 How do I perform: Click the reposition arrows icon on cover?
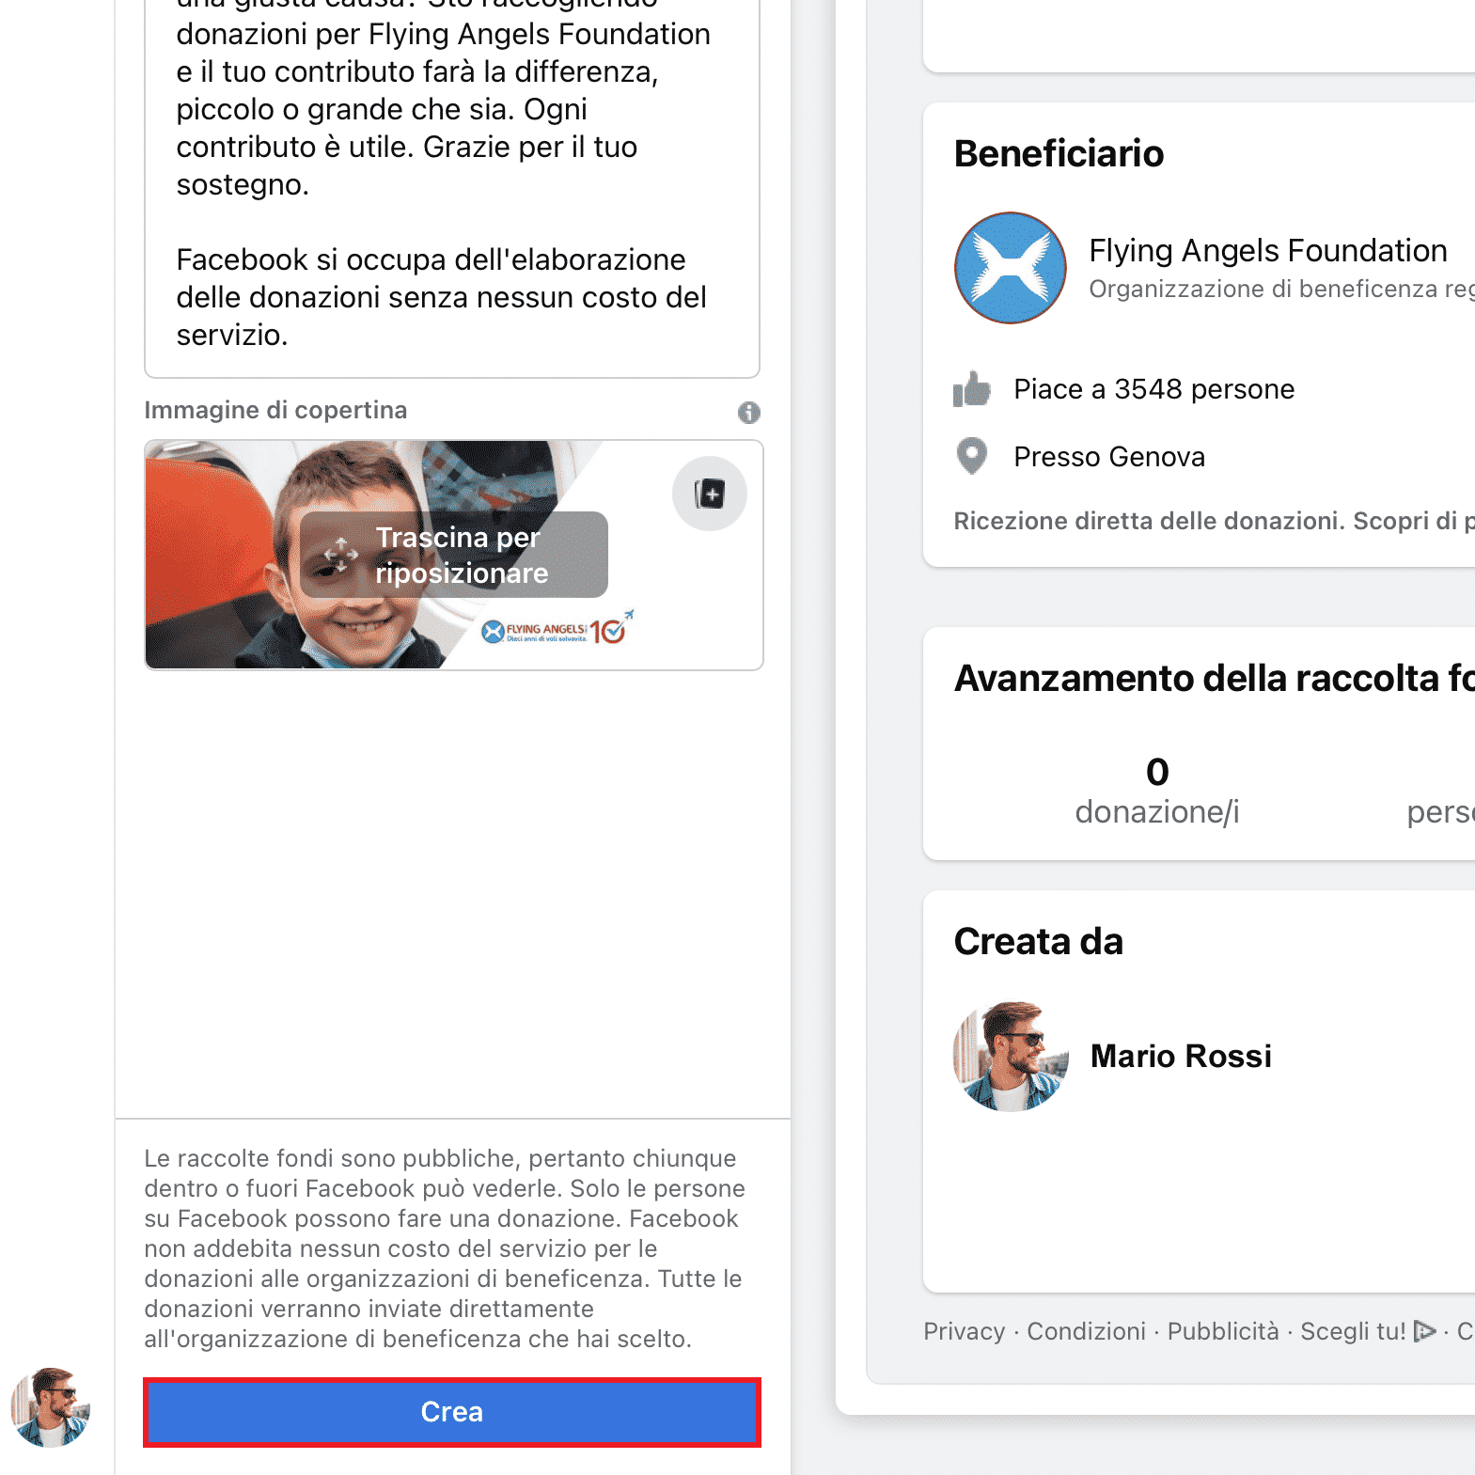[x=340, y=555]
